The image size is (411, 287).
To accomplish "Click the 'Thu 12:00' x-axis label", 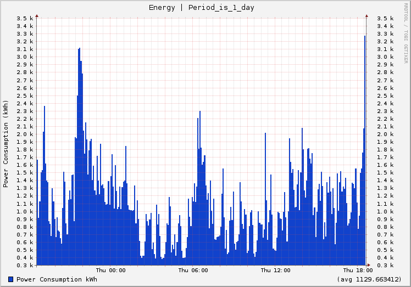I will point(275,270).
